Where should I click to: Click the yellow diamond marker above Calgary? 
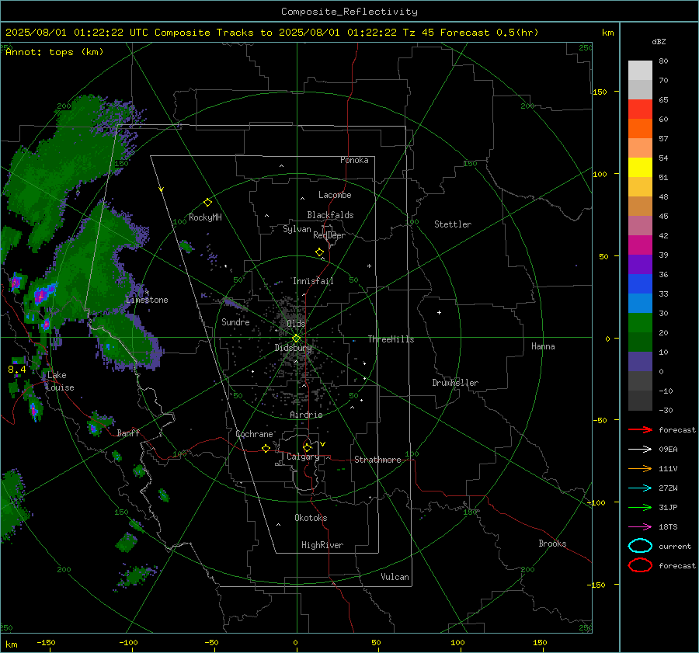pyautogui.click(x=307, y=447)
